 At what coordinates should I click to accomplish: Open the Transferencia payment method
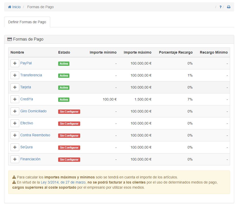click(x=31, y=75)
